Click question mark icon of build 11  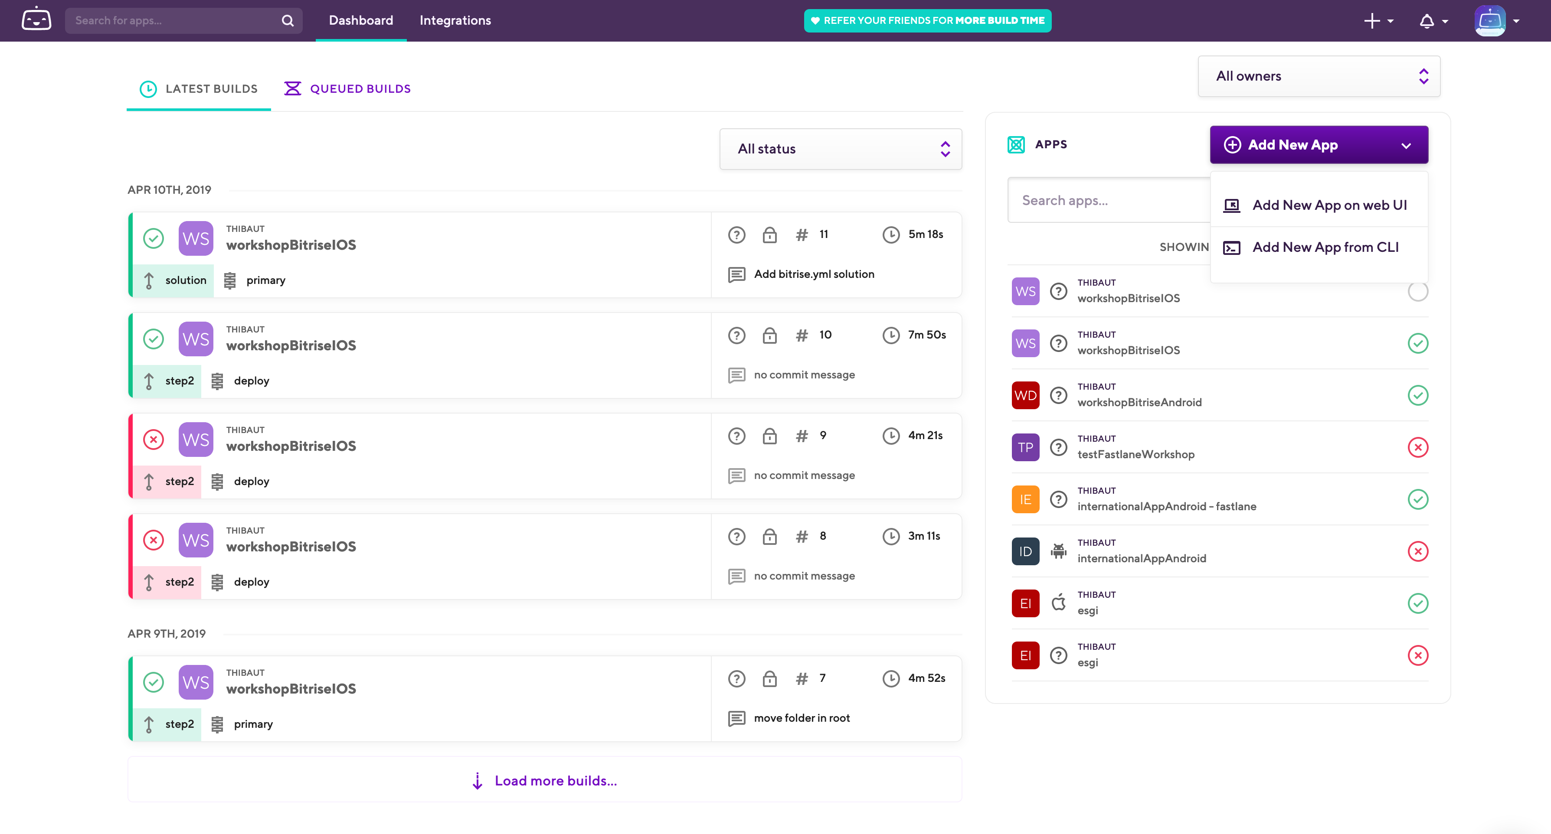(736, 235)
